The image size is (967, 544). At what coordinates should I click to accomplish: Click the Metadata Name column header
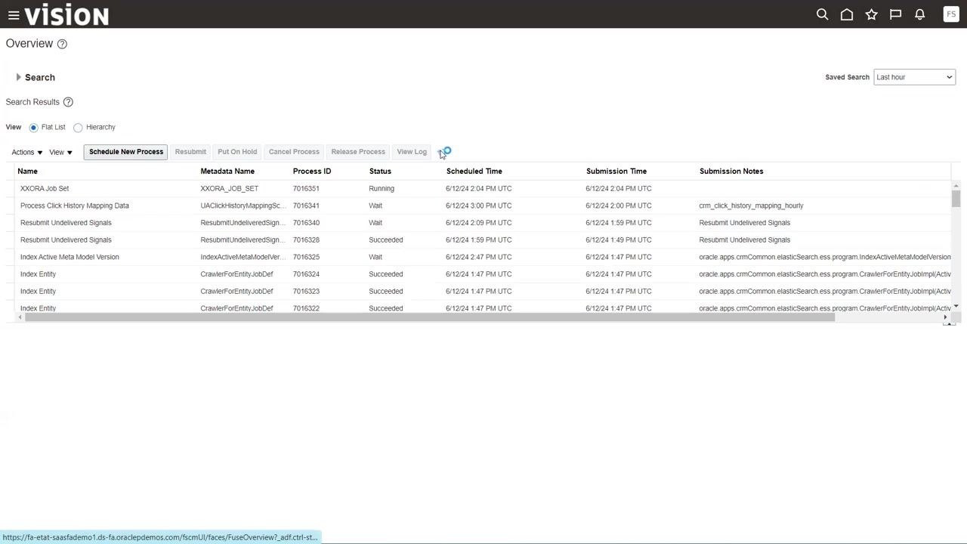click(x=227, y=172)
